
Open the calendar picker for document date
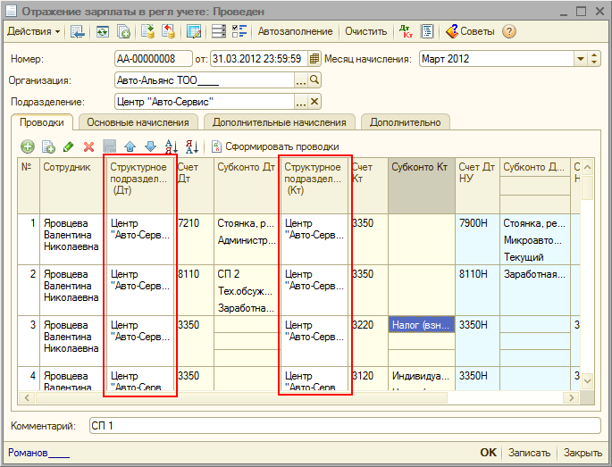315,59
